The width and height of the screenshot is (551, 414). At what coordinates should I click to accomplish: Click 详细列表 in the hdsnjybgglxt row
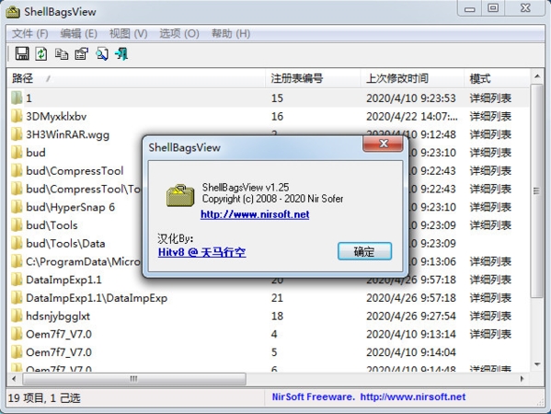click(x=490, y=316)
